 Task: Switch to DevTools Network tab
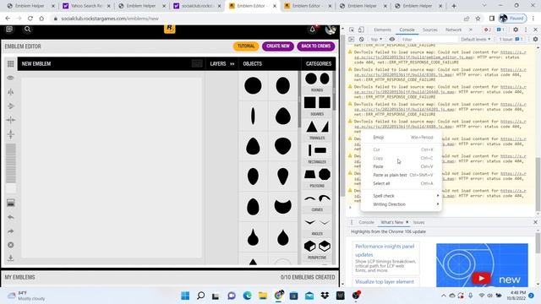pos(453,30)
